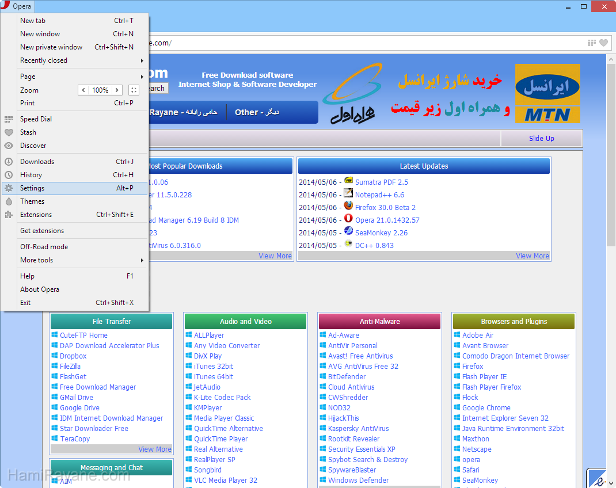Open the Google Chrome link in Browsers

(486, 408)
